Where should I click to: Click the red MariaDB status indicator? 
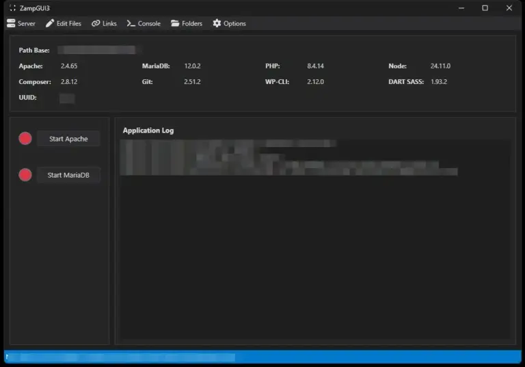[x=25, y=175]
